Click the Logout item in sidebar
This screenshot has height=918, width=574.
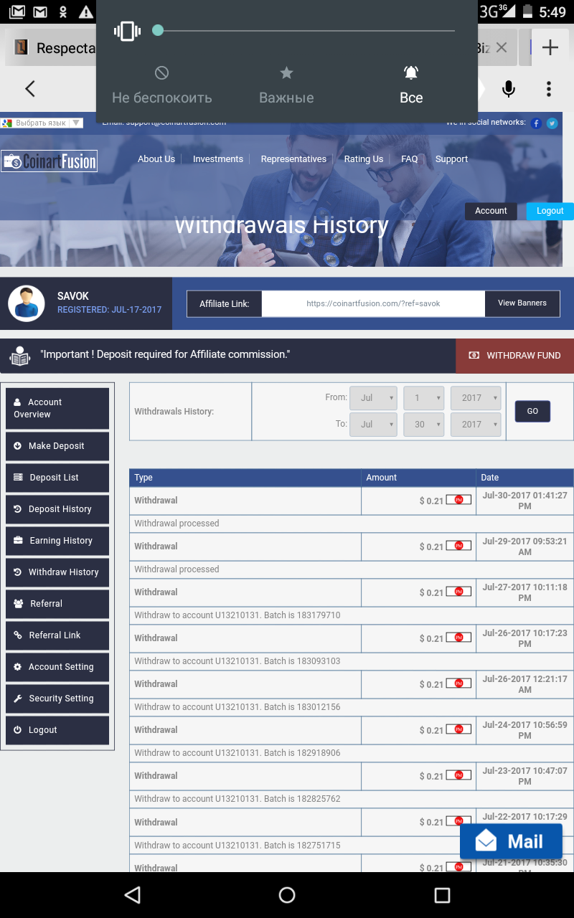click(x=57, y=730)
